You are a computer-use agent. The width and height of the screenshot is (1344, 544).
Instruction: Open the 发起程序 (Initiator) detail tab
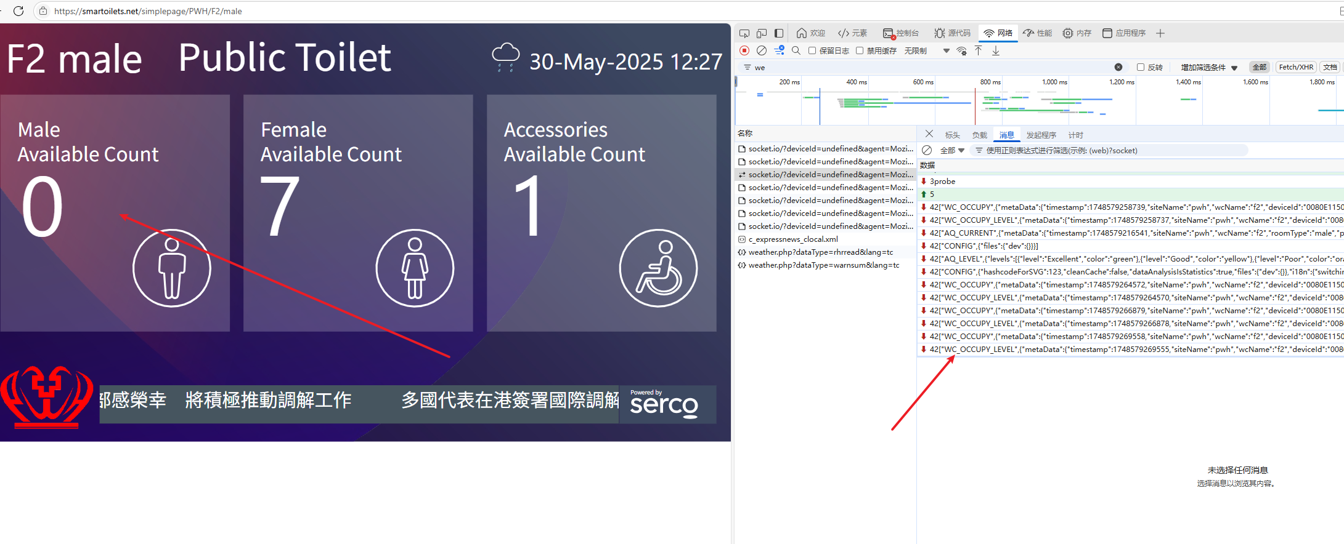(1041, 135)
